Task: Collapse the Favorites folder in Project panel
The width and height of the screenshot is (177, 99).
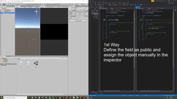Action: [x=1, y=59]
